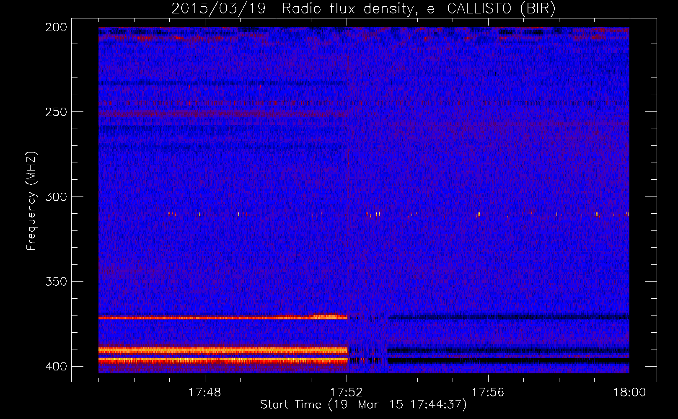Click the 18:00 time tick label
The image size is (678, 419).
click(630, 393)
